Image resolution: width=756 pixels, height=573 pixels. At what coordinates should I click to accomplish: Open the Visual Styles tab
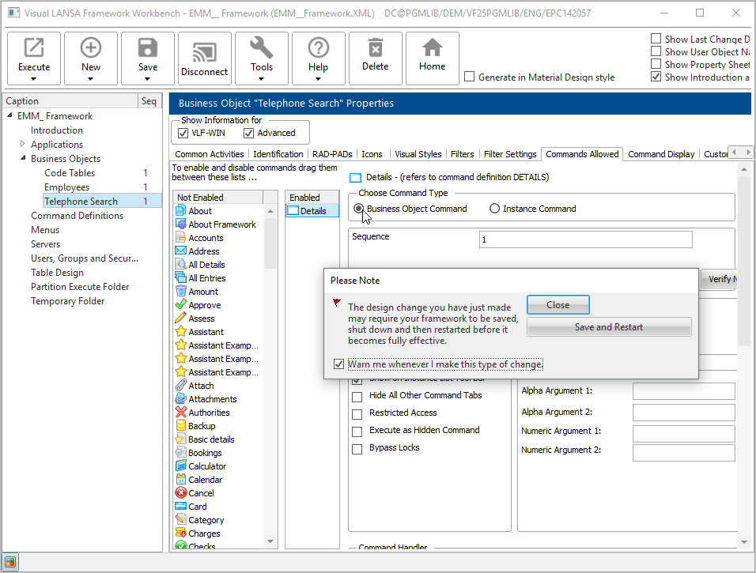[x=418, y=154]
